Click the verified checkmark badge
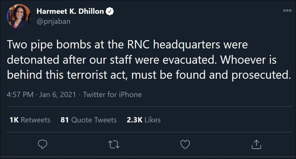The height and width of the screenshot is (159, 296). [x=110, y=12]
